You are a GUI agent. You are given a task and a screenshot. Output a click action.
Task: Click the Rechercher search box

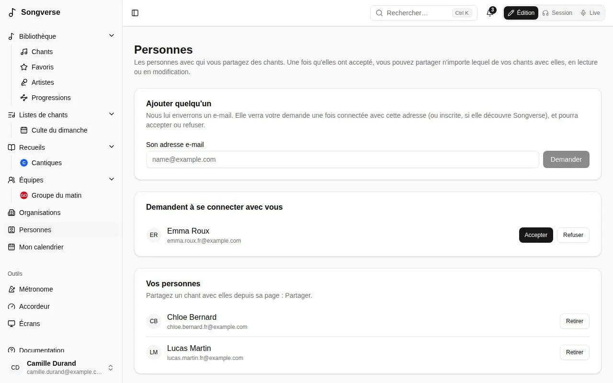click(424, 13)
